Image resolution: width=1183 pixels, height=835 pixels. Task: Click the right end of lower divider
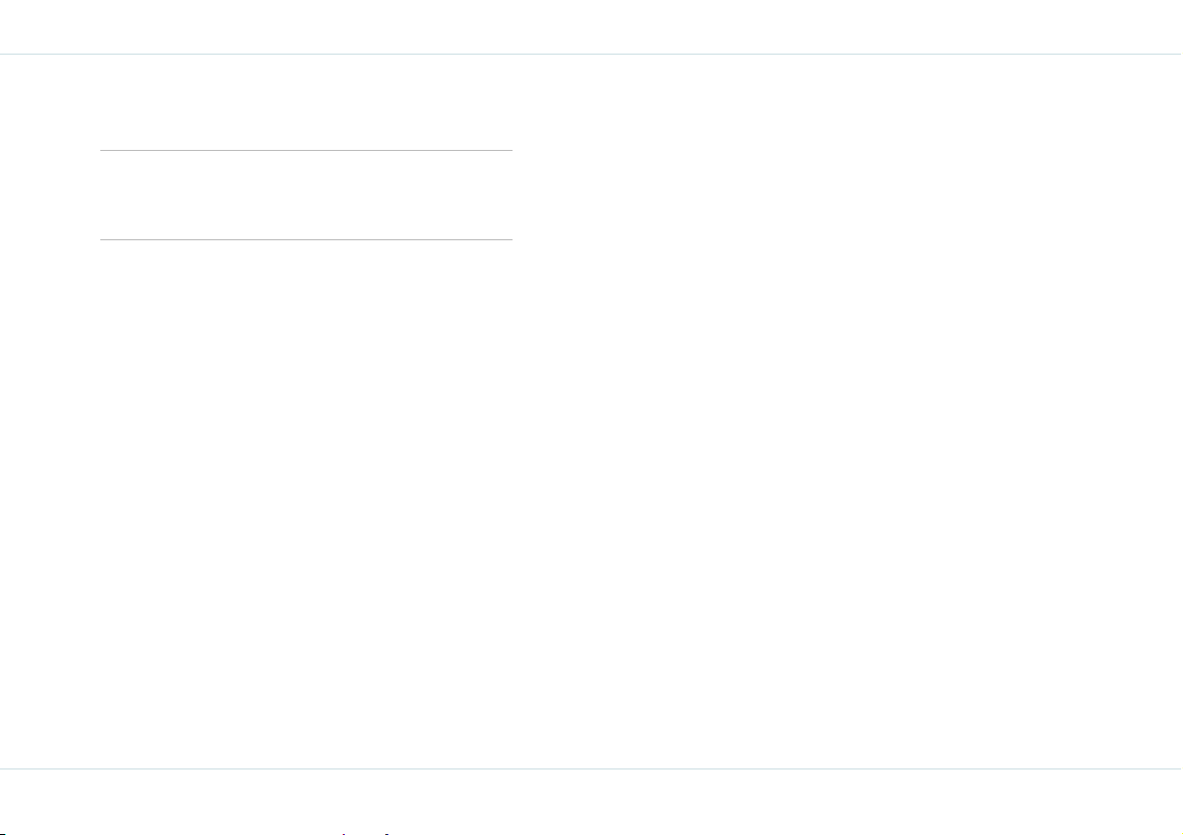click(510, 240)
